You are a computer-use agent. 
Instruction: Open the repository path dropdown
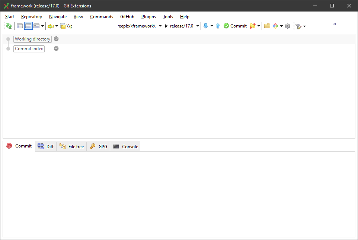[160, 26]
